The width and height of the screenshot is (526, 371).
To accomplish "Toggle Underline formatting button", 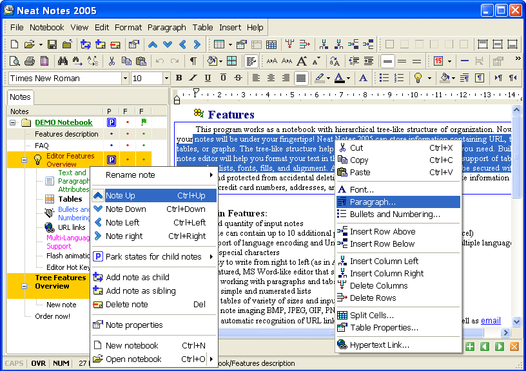I will click(208, 78).
